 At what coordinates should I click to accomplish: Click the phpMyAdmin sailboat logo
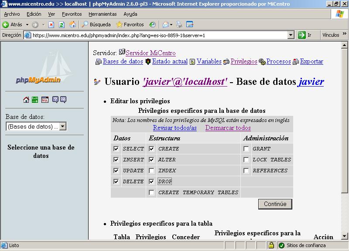[44, 67]
